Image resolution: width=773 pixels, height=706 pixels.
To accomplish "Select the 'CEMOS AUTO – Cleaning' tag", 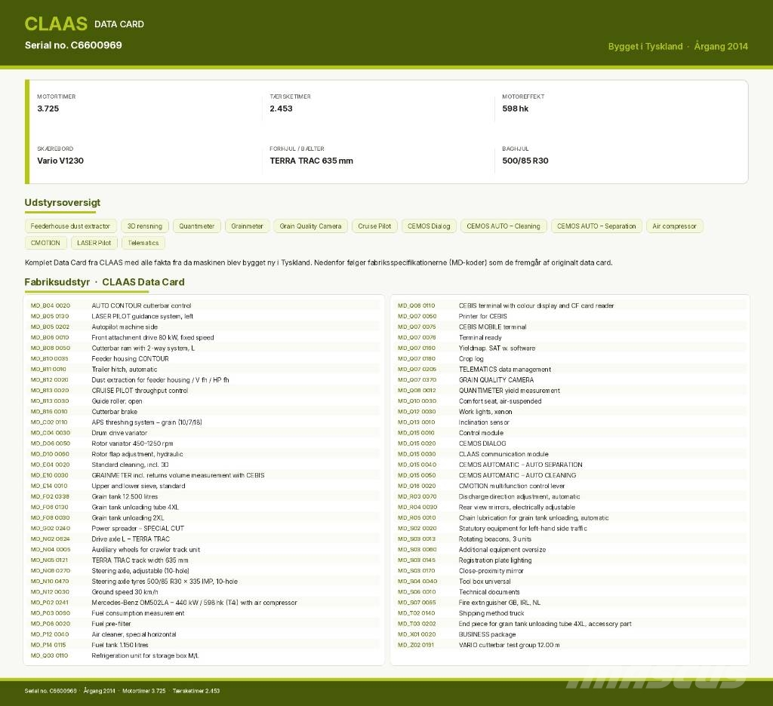I will pos(504,226).
